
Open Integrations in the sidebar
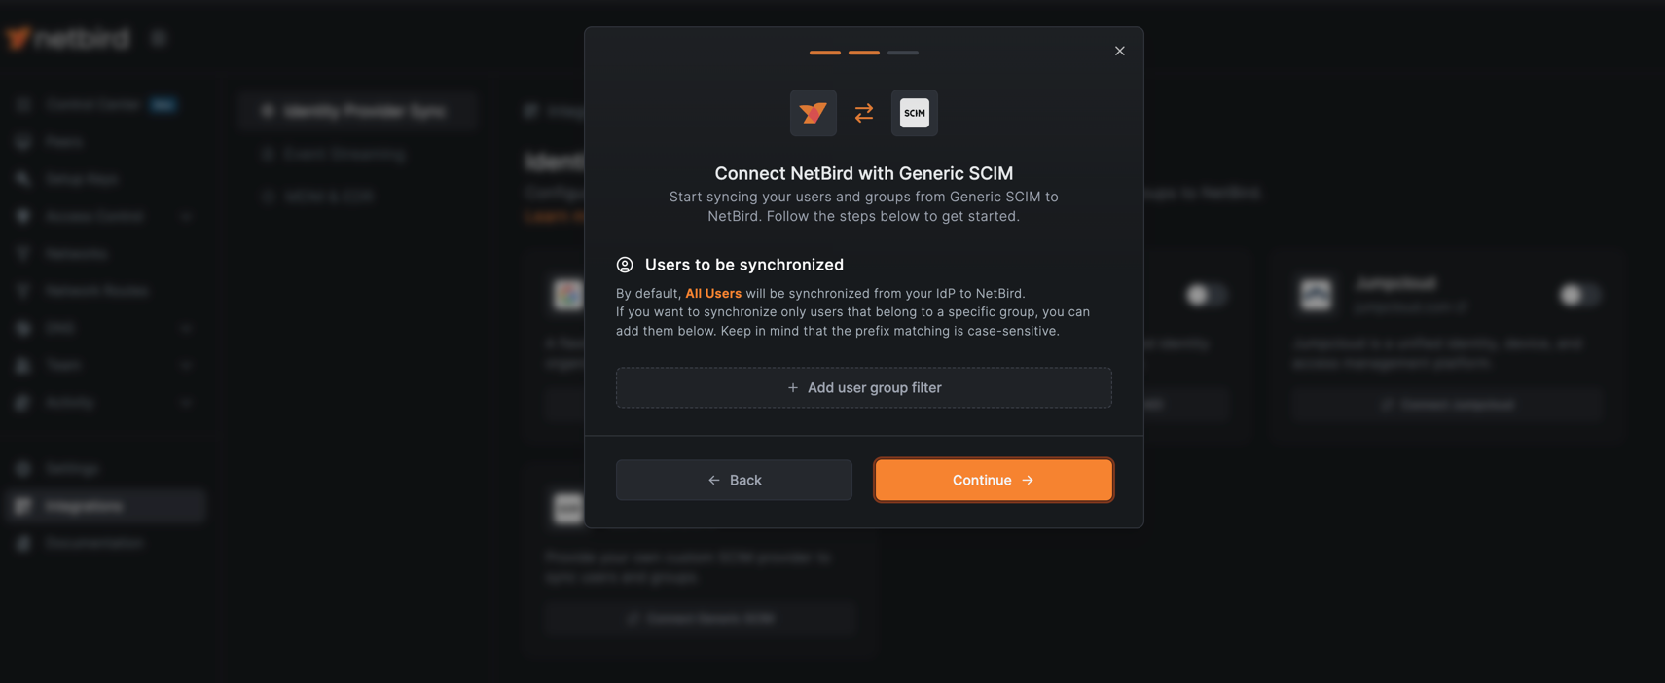[105, 506]
